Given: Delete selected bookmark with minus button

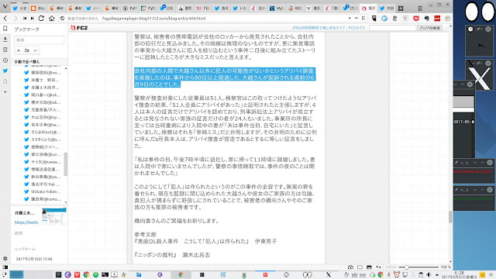Looking at the screenshot, I should coord(35,50).
